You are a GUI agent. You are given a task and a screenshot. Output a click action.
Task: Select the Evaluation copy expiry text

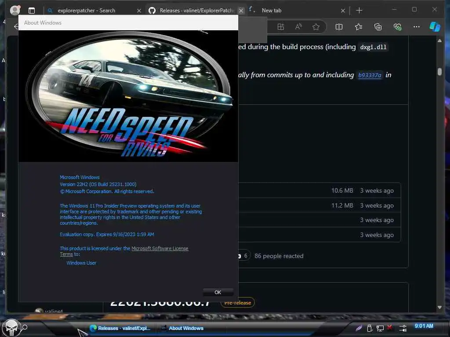(107, 234)
